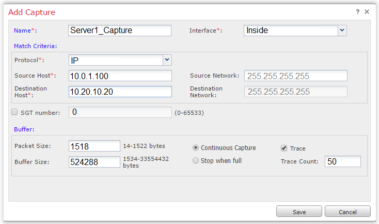Edit the Source Host field 10.0.1.100
The height and width of the screenshot is (224, 379).
(x=120, y=76)
